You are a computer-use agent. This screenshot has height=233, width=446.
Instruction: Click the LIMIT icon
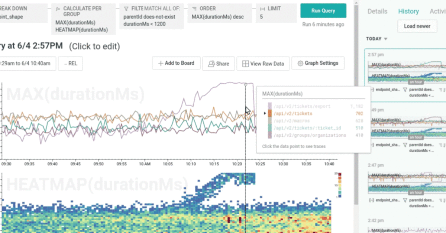tap(262, 8)
